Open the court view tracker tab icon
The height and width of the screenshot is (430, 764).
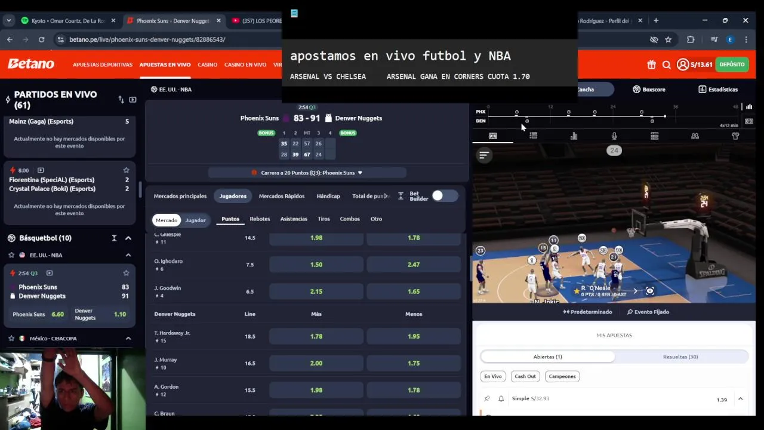tap(493, 136)
